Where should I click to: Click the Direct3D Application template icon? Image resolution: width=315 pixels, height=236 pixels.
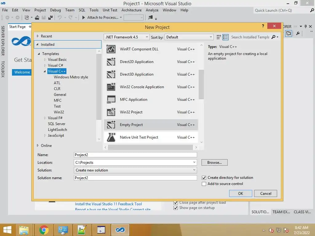[111, 74]
